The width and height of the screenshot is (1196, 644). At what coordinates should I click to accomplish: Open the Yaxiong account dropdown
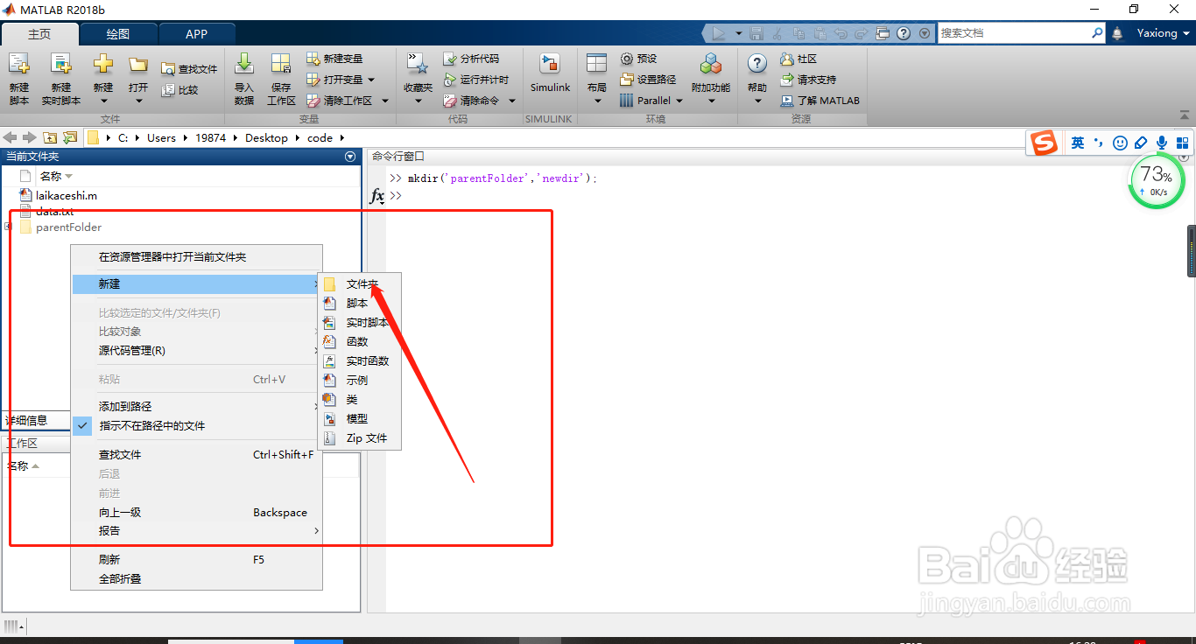pos(1163,33)
